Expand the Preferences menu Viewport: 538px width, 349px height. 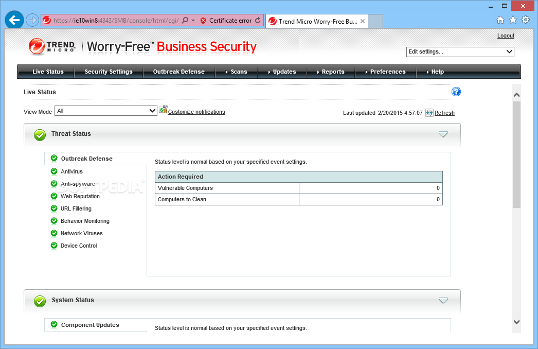(x=385, y=72)
